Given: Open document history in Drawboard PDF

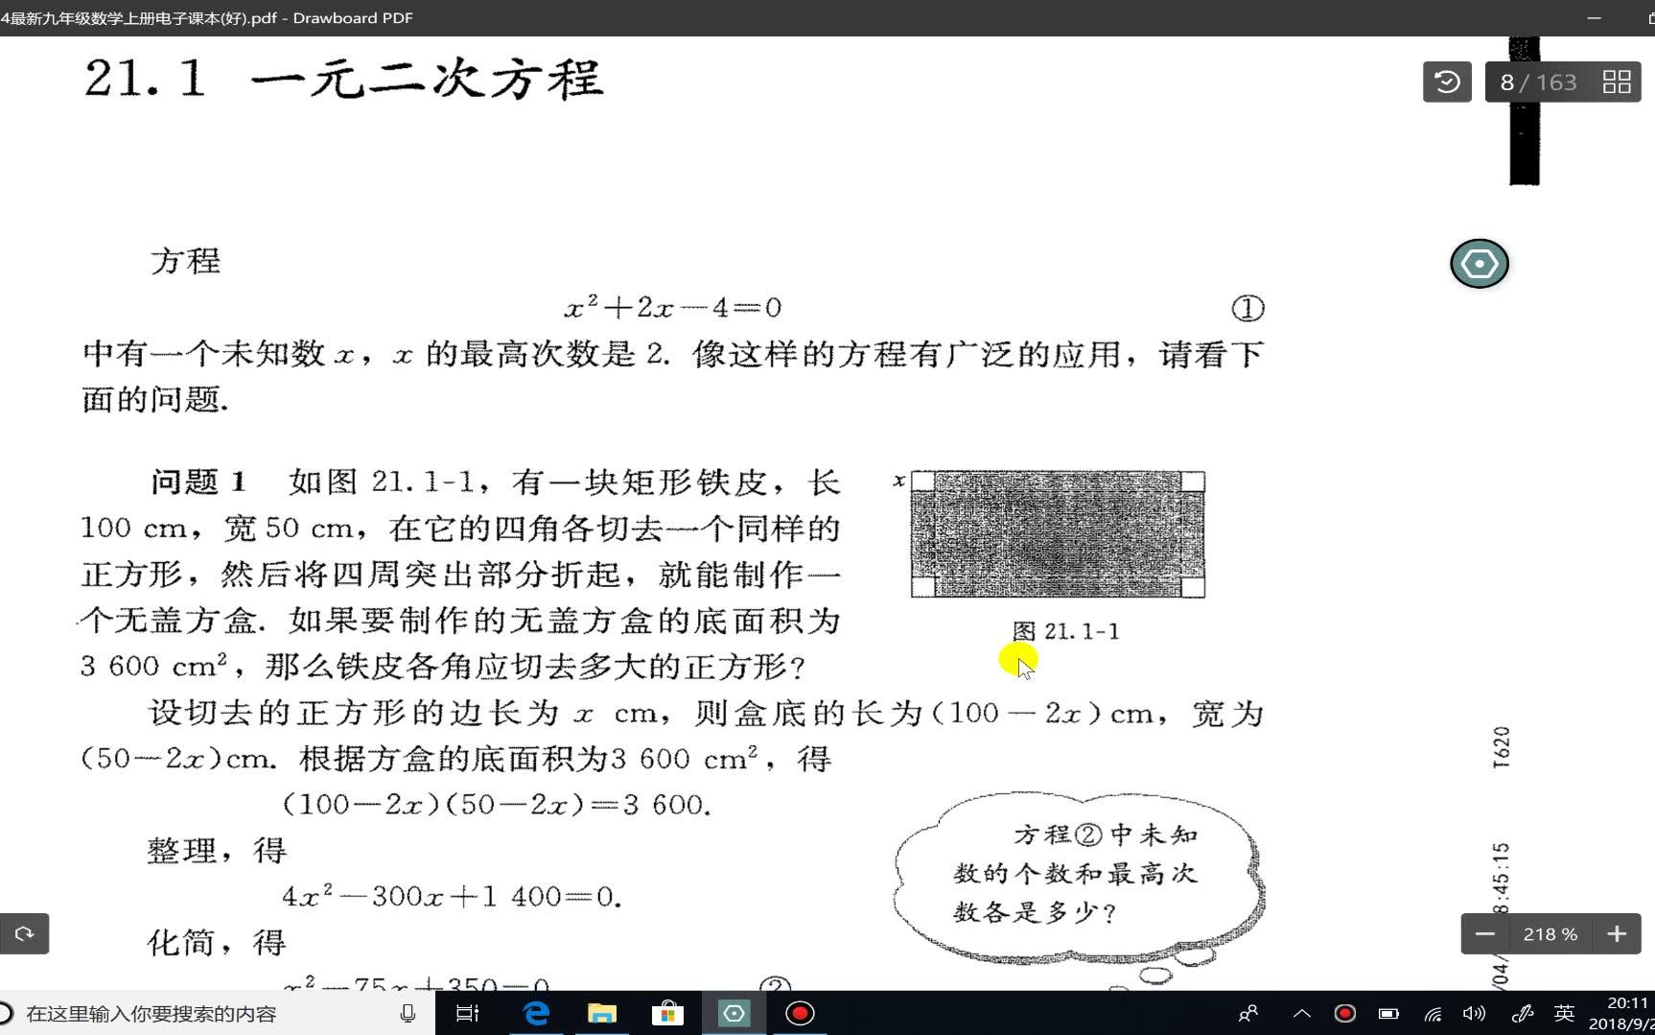Looking at the screenshot, I should click(x=1446, y=82).
